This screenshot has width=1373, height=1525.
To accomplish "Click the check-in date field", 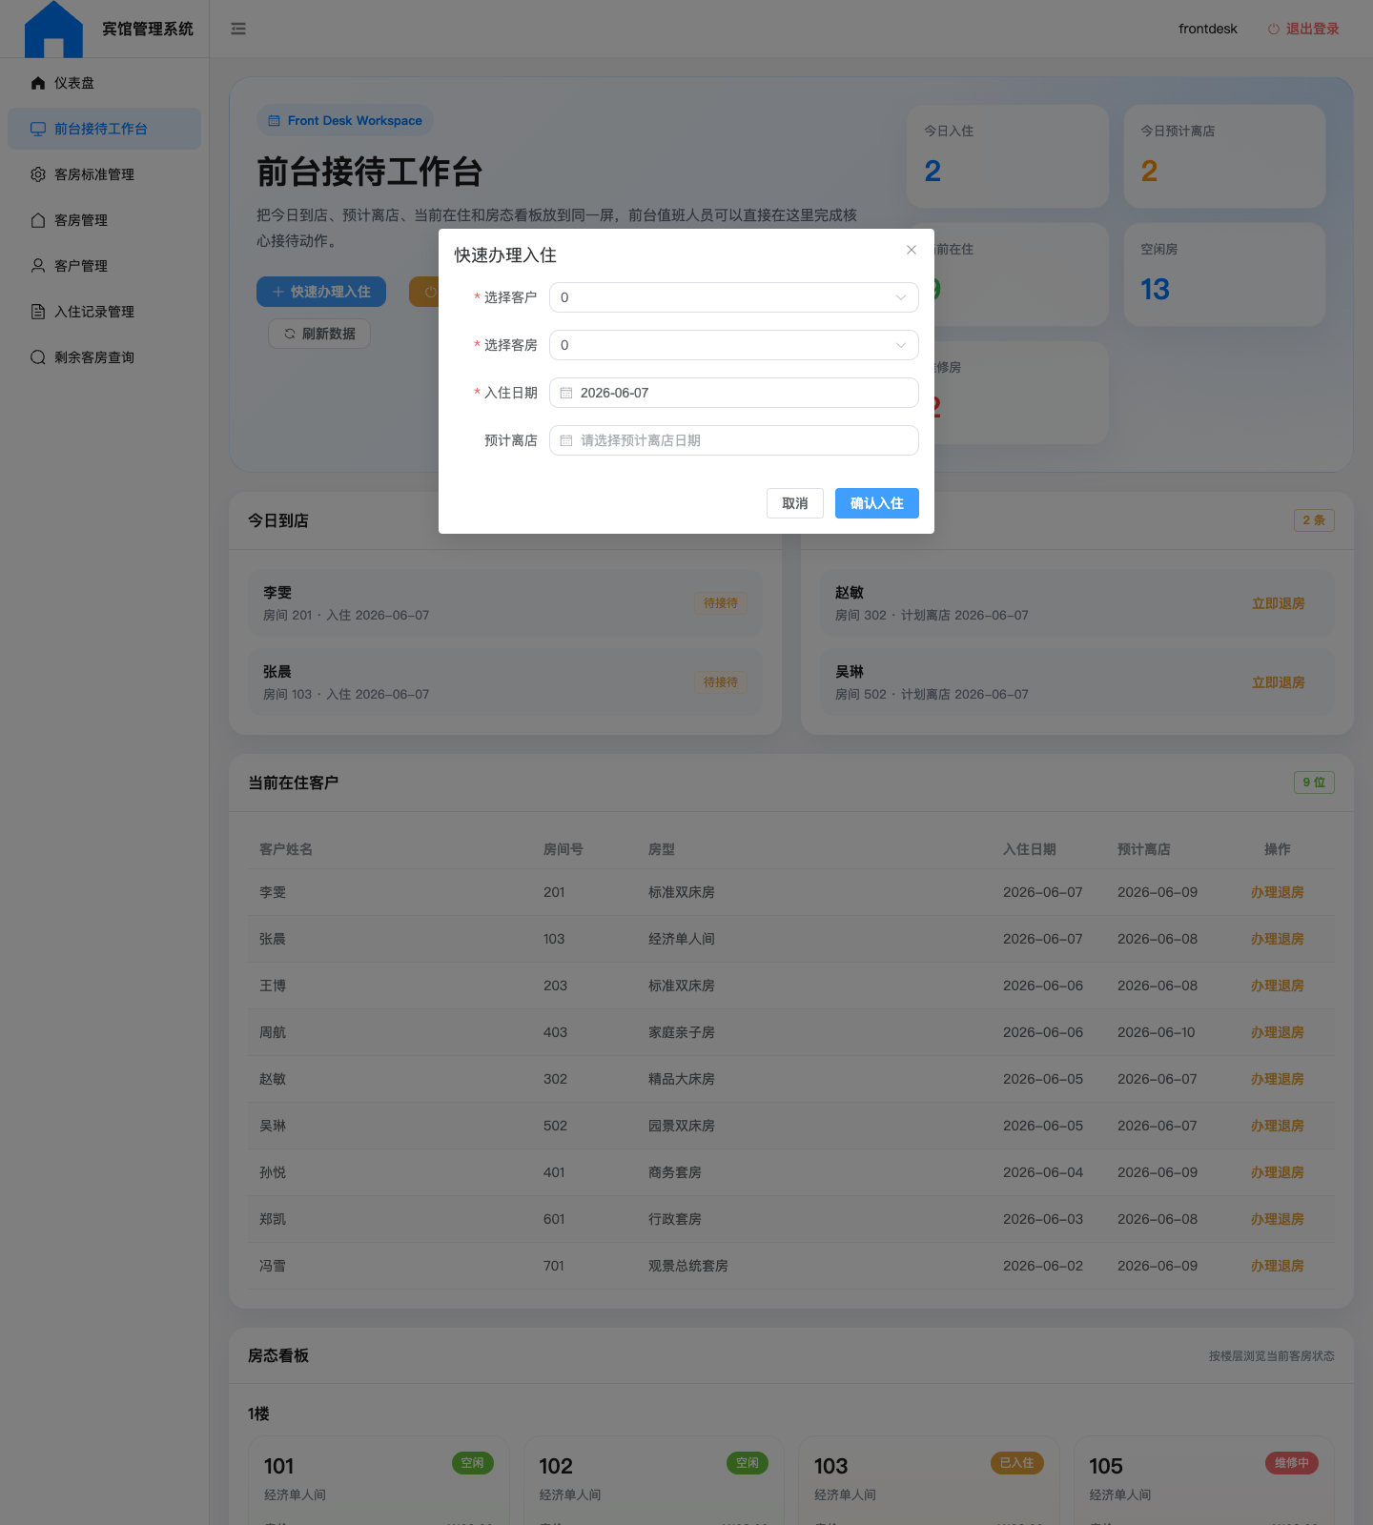I will pos(734,393).
